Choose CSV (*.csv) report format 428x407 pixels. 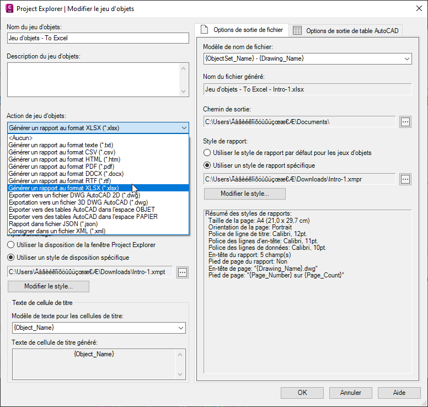(x=98, y=152)
